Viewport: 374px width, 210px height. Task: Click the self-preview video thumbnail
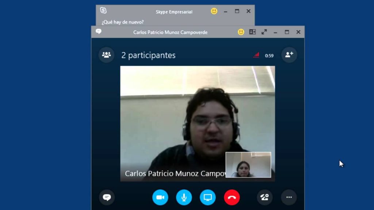coord(248,165)
